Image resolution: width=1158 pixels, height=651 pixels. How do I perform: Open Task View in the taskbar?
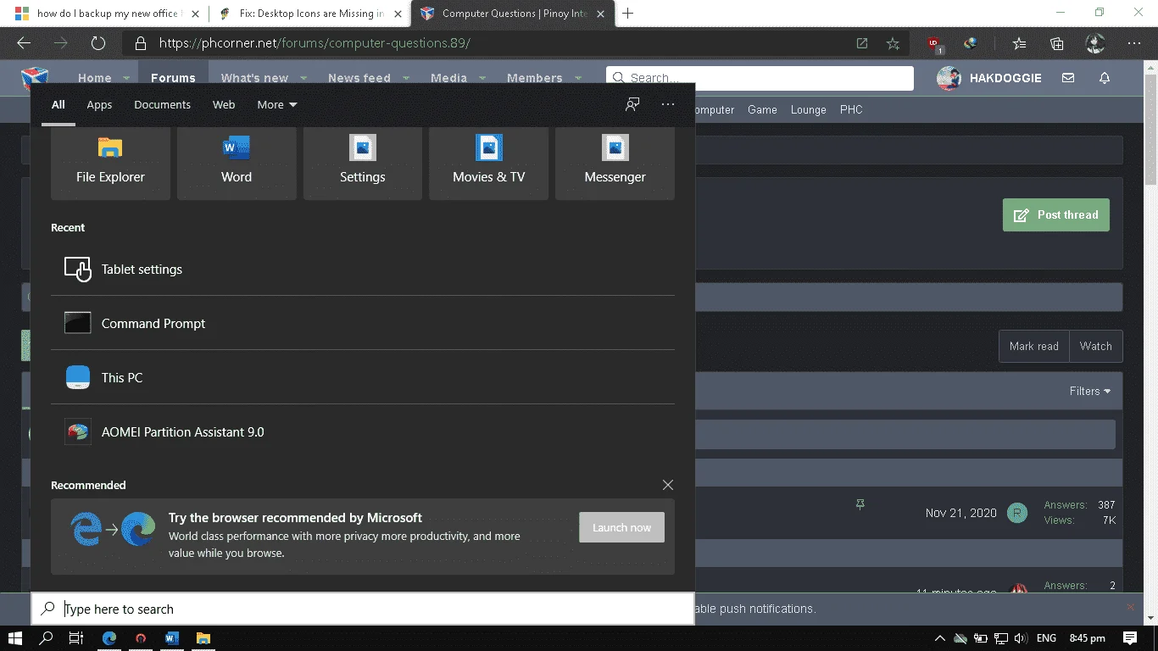[x=75, y=637]
